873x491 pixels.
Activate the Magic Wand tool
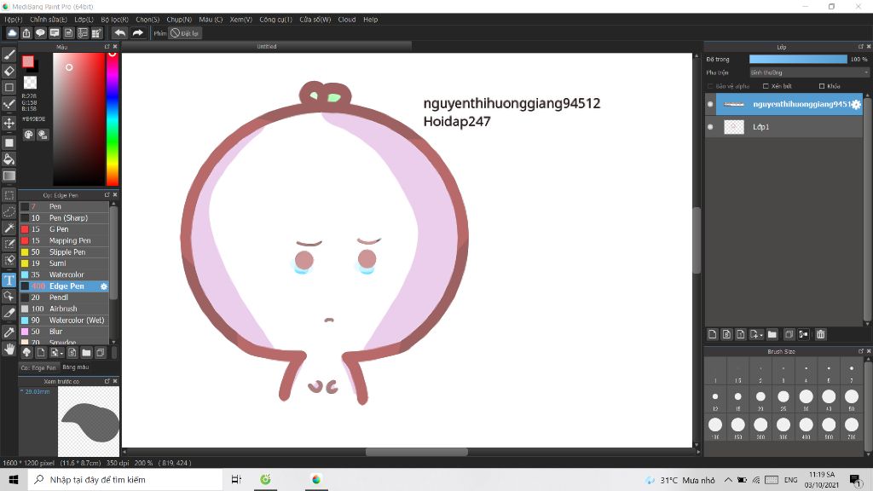(9, 228)
